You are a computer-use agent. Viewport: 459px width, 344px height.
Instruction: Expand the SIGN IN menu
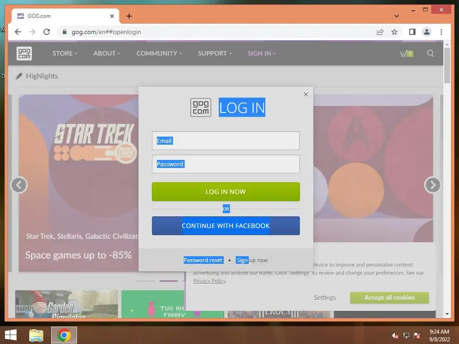262,54
